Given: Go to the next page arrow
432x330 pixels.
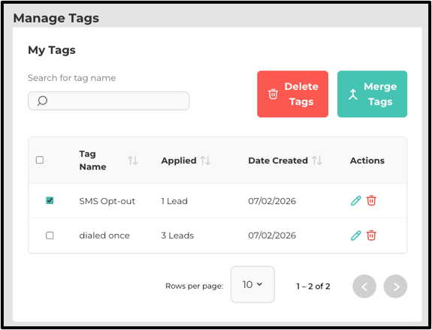Looking at the screenshot, I should (x=395, y=286).
